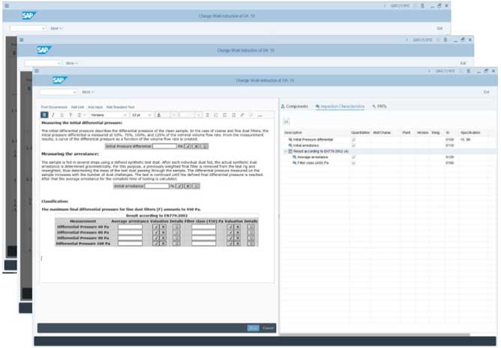Click Filter class input for 90 Pa row
Image resolution: width=501 pixels, height=348 pixels.
pyautogui.click(x=203, y=238)
